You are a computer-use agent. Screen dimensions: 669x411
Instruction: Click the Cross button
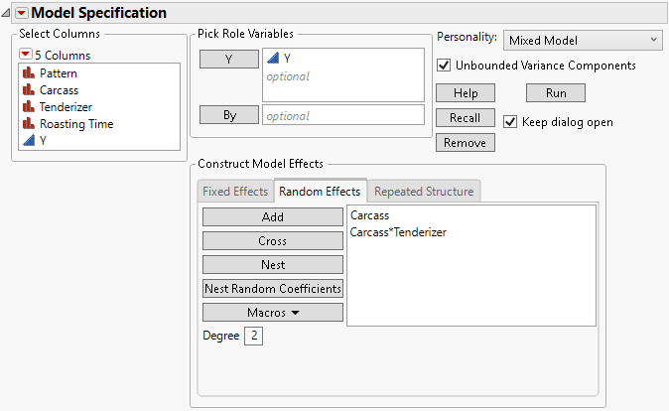272,240
